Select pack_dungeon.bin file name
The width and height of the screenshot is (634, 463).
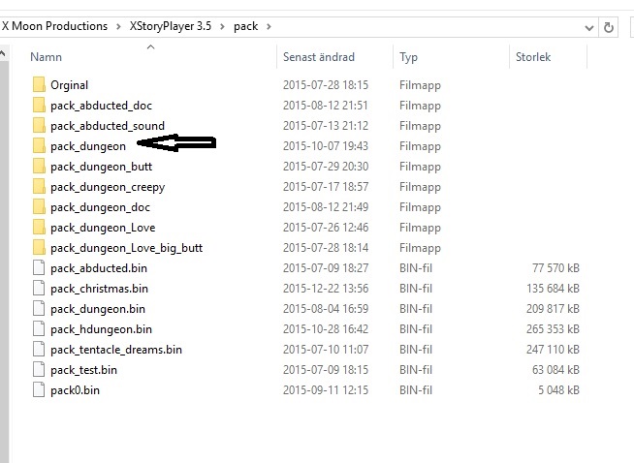(98, 310)
